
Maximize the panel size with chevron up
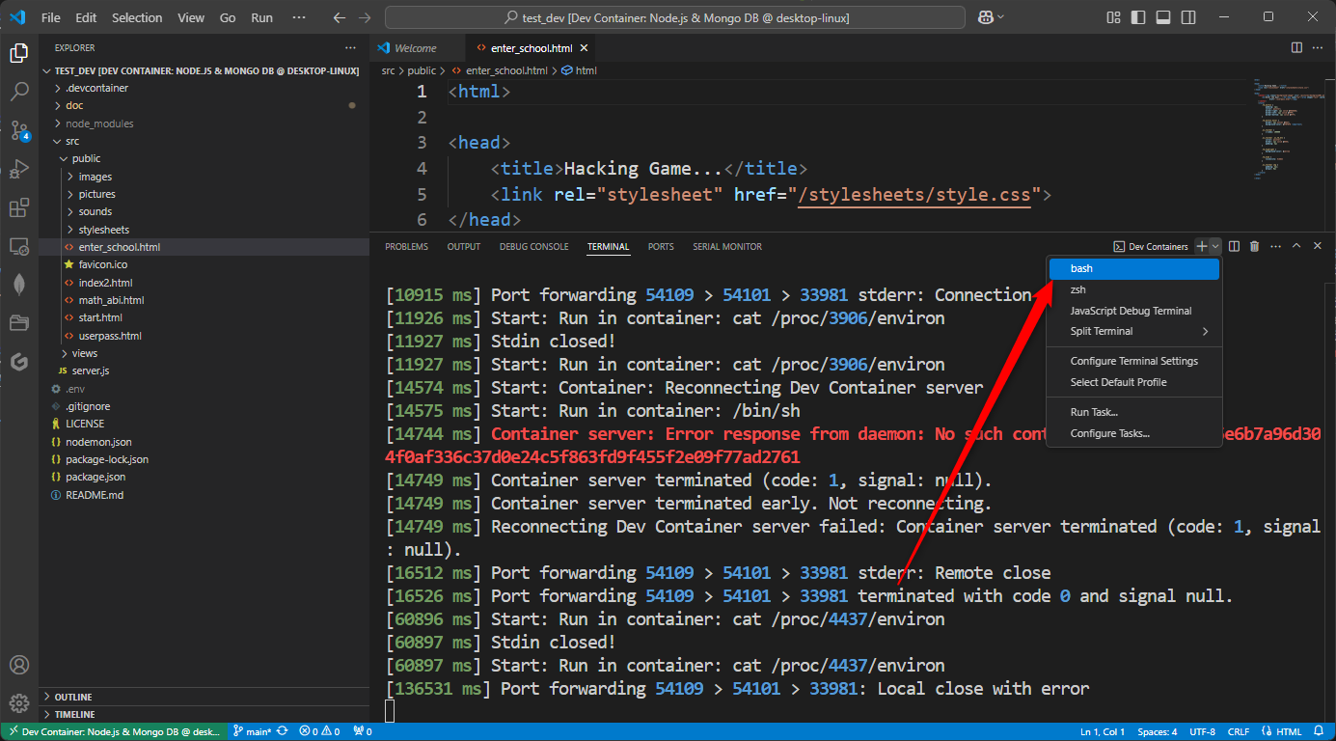point(1296,247)
